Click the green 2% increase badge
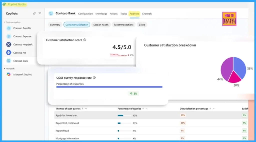Screen dimensions: 256x142 tap(133, 93)
